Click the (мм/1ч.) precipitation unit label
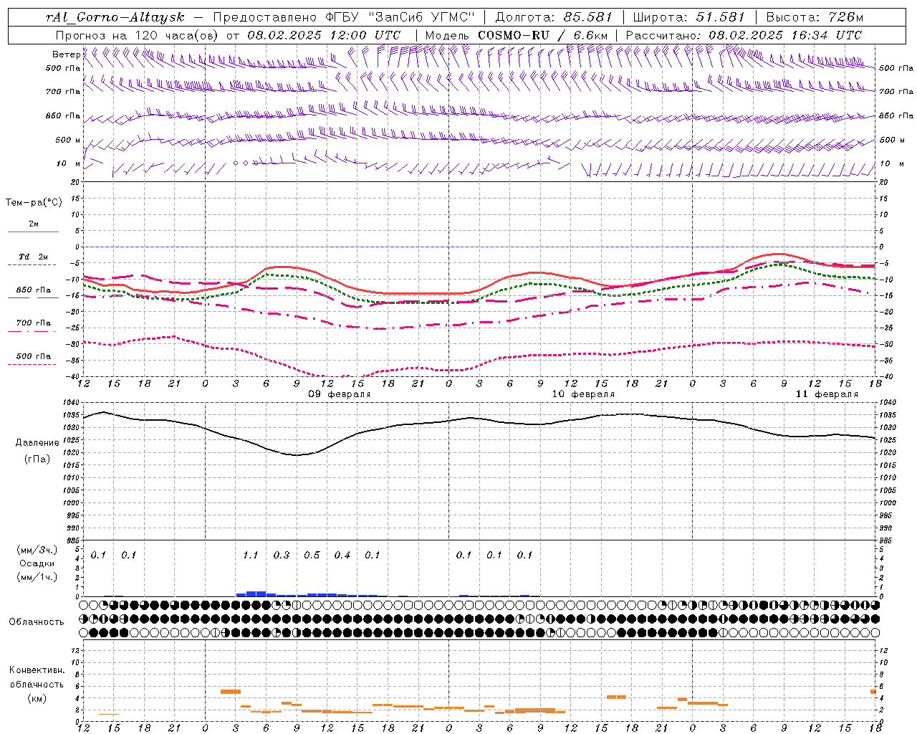Image resolution: width=917 pixels, height=734 pixels. (37, 577)
